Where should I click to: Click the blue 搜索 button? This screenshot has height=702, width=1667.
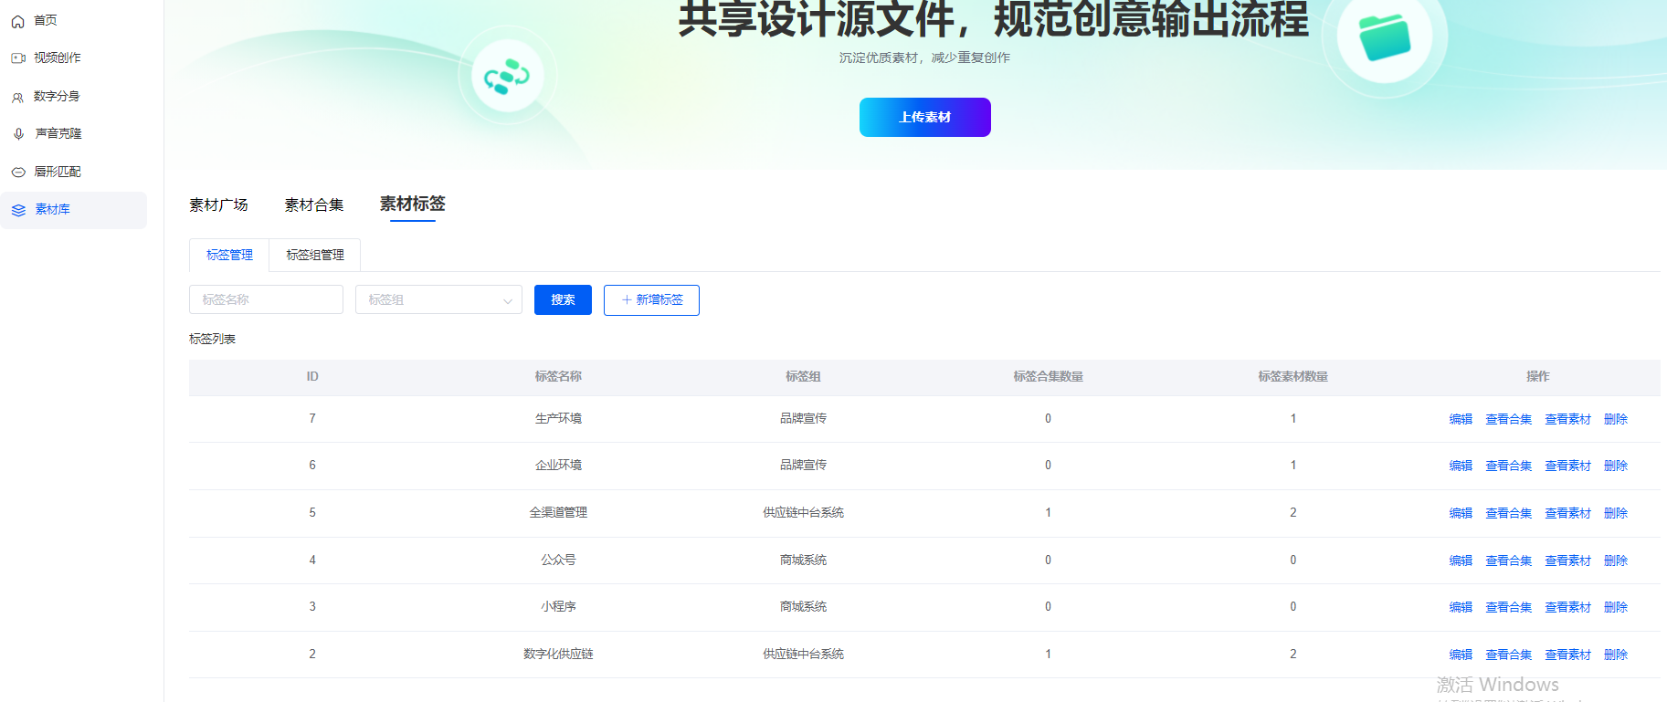click(563, 300)
